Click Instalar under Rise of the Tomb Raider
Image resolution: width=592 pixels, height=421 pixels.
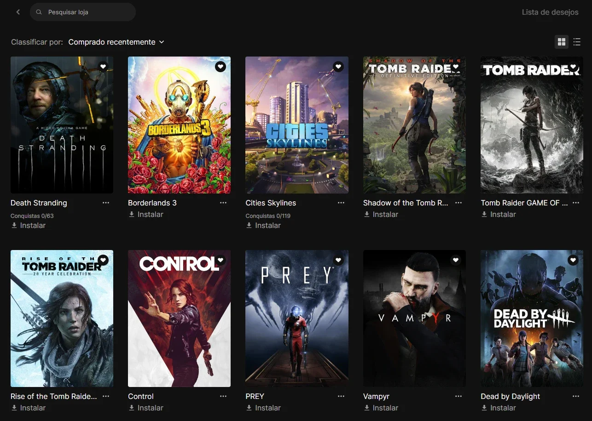tap(29, 408)
